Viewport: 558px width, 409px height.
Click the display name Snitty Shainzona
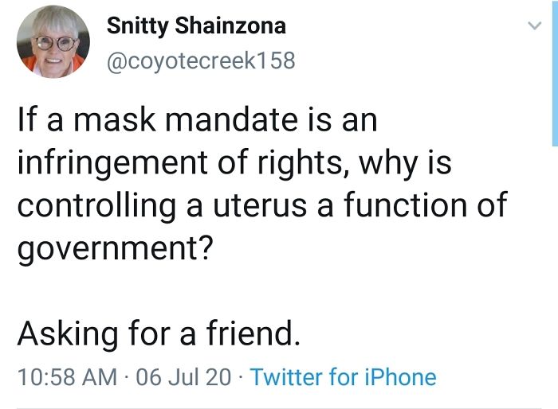tap(196, 26)
